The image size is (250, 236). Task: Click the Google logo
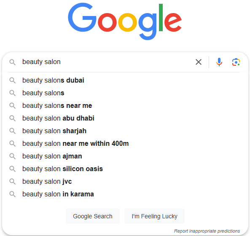pyautogui.click(x=125, y=21)
